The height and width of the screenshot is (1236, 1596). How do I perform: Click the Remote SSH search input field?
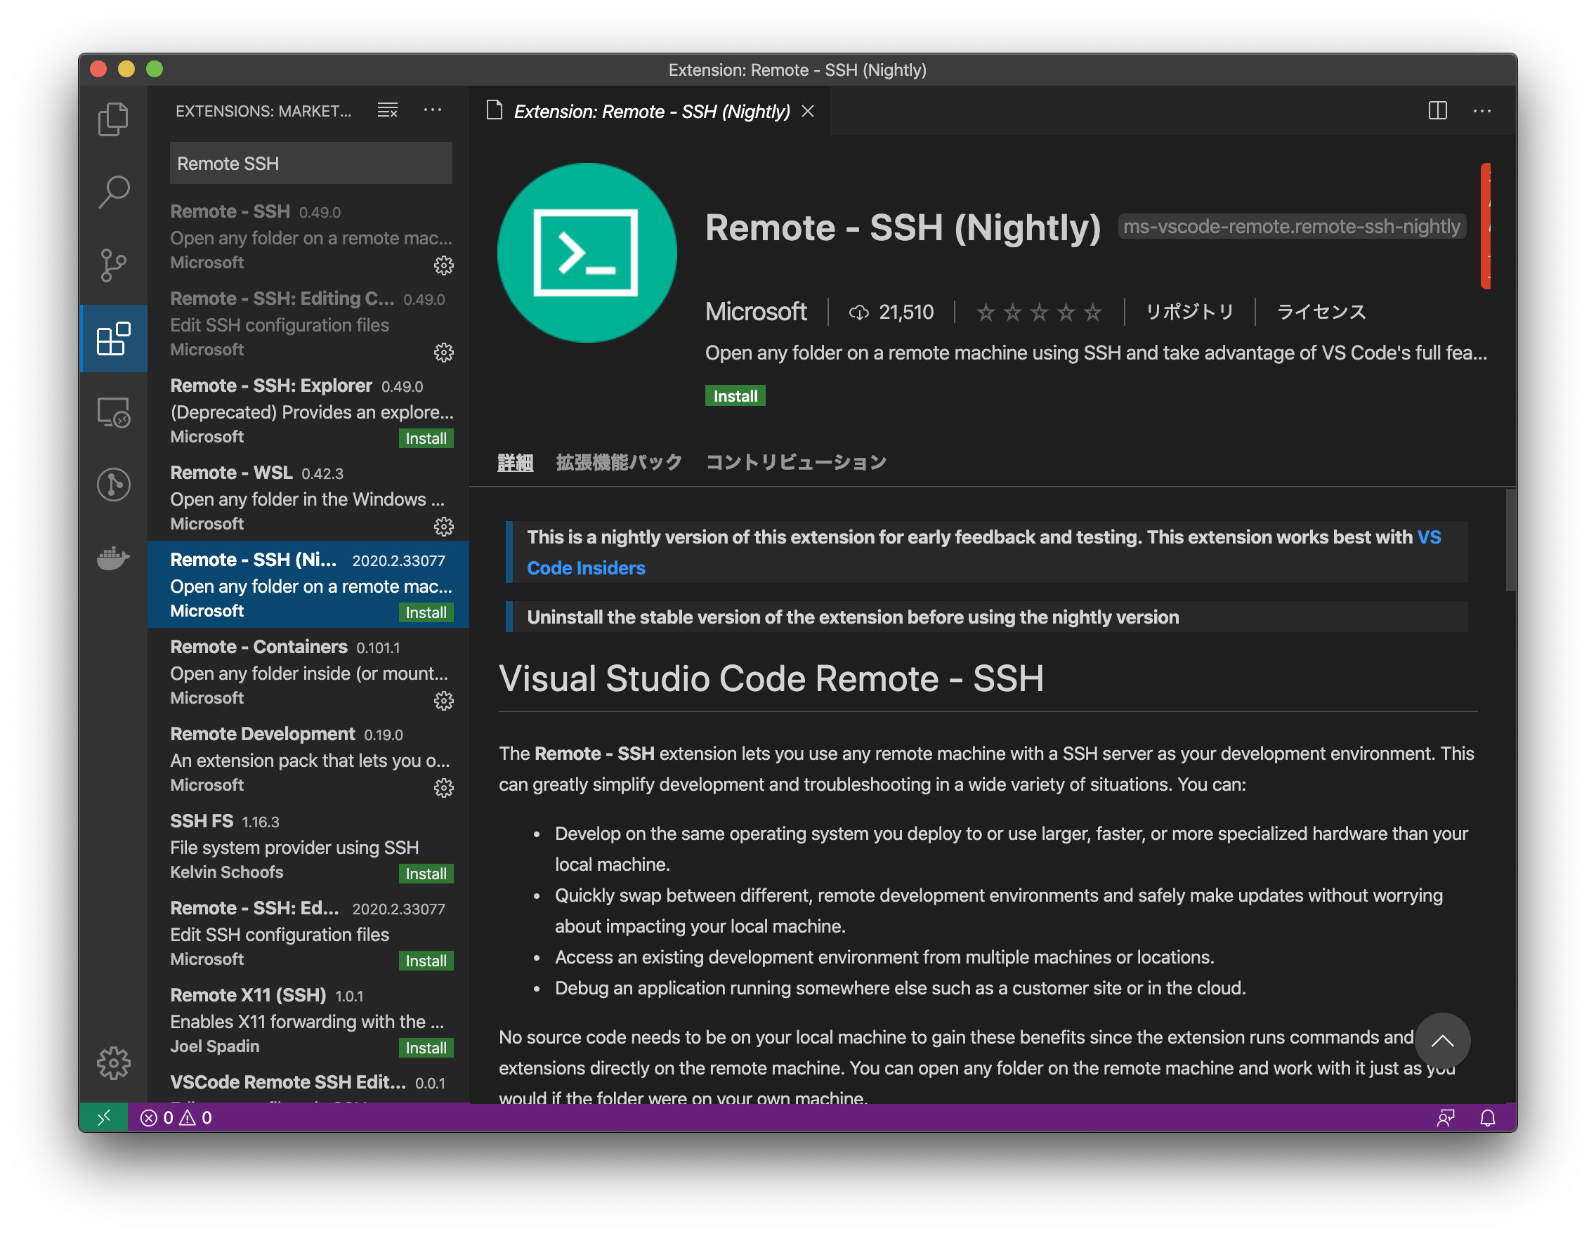point(310,163)
